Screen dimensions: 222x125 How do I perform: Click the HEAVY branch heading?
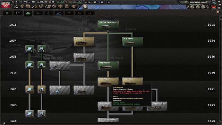coord(131,29)
